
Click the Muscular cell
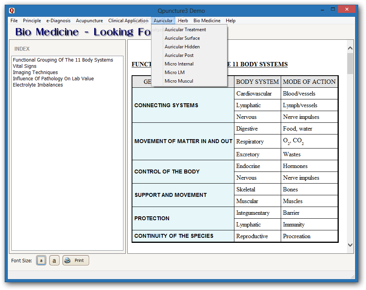click(257, 201)
